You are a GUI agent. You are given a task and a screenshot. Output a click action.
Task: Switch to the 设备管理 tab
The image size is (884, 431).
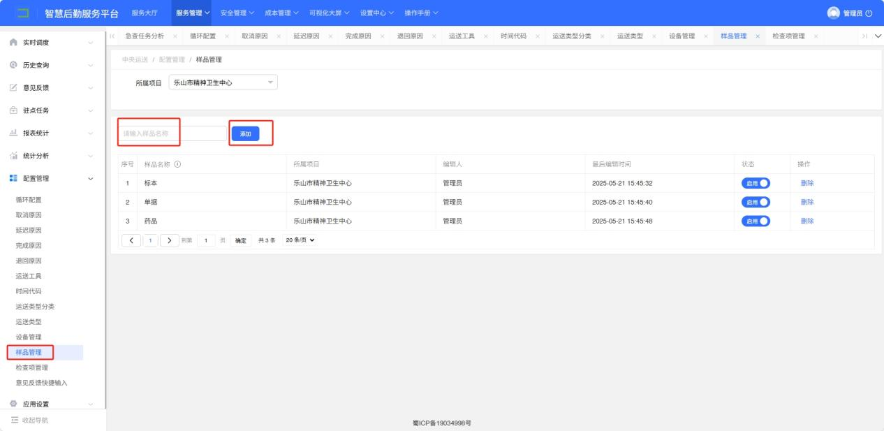[x=682, y=36]
